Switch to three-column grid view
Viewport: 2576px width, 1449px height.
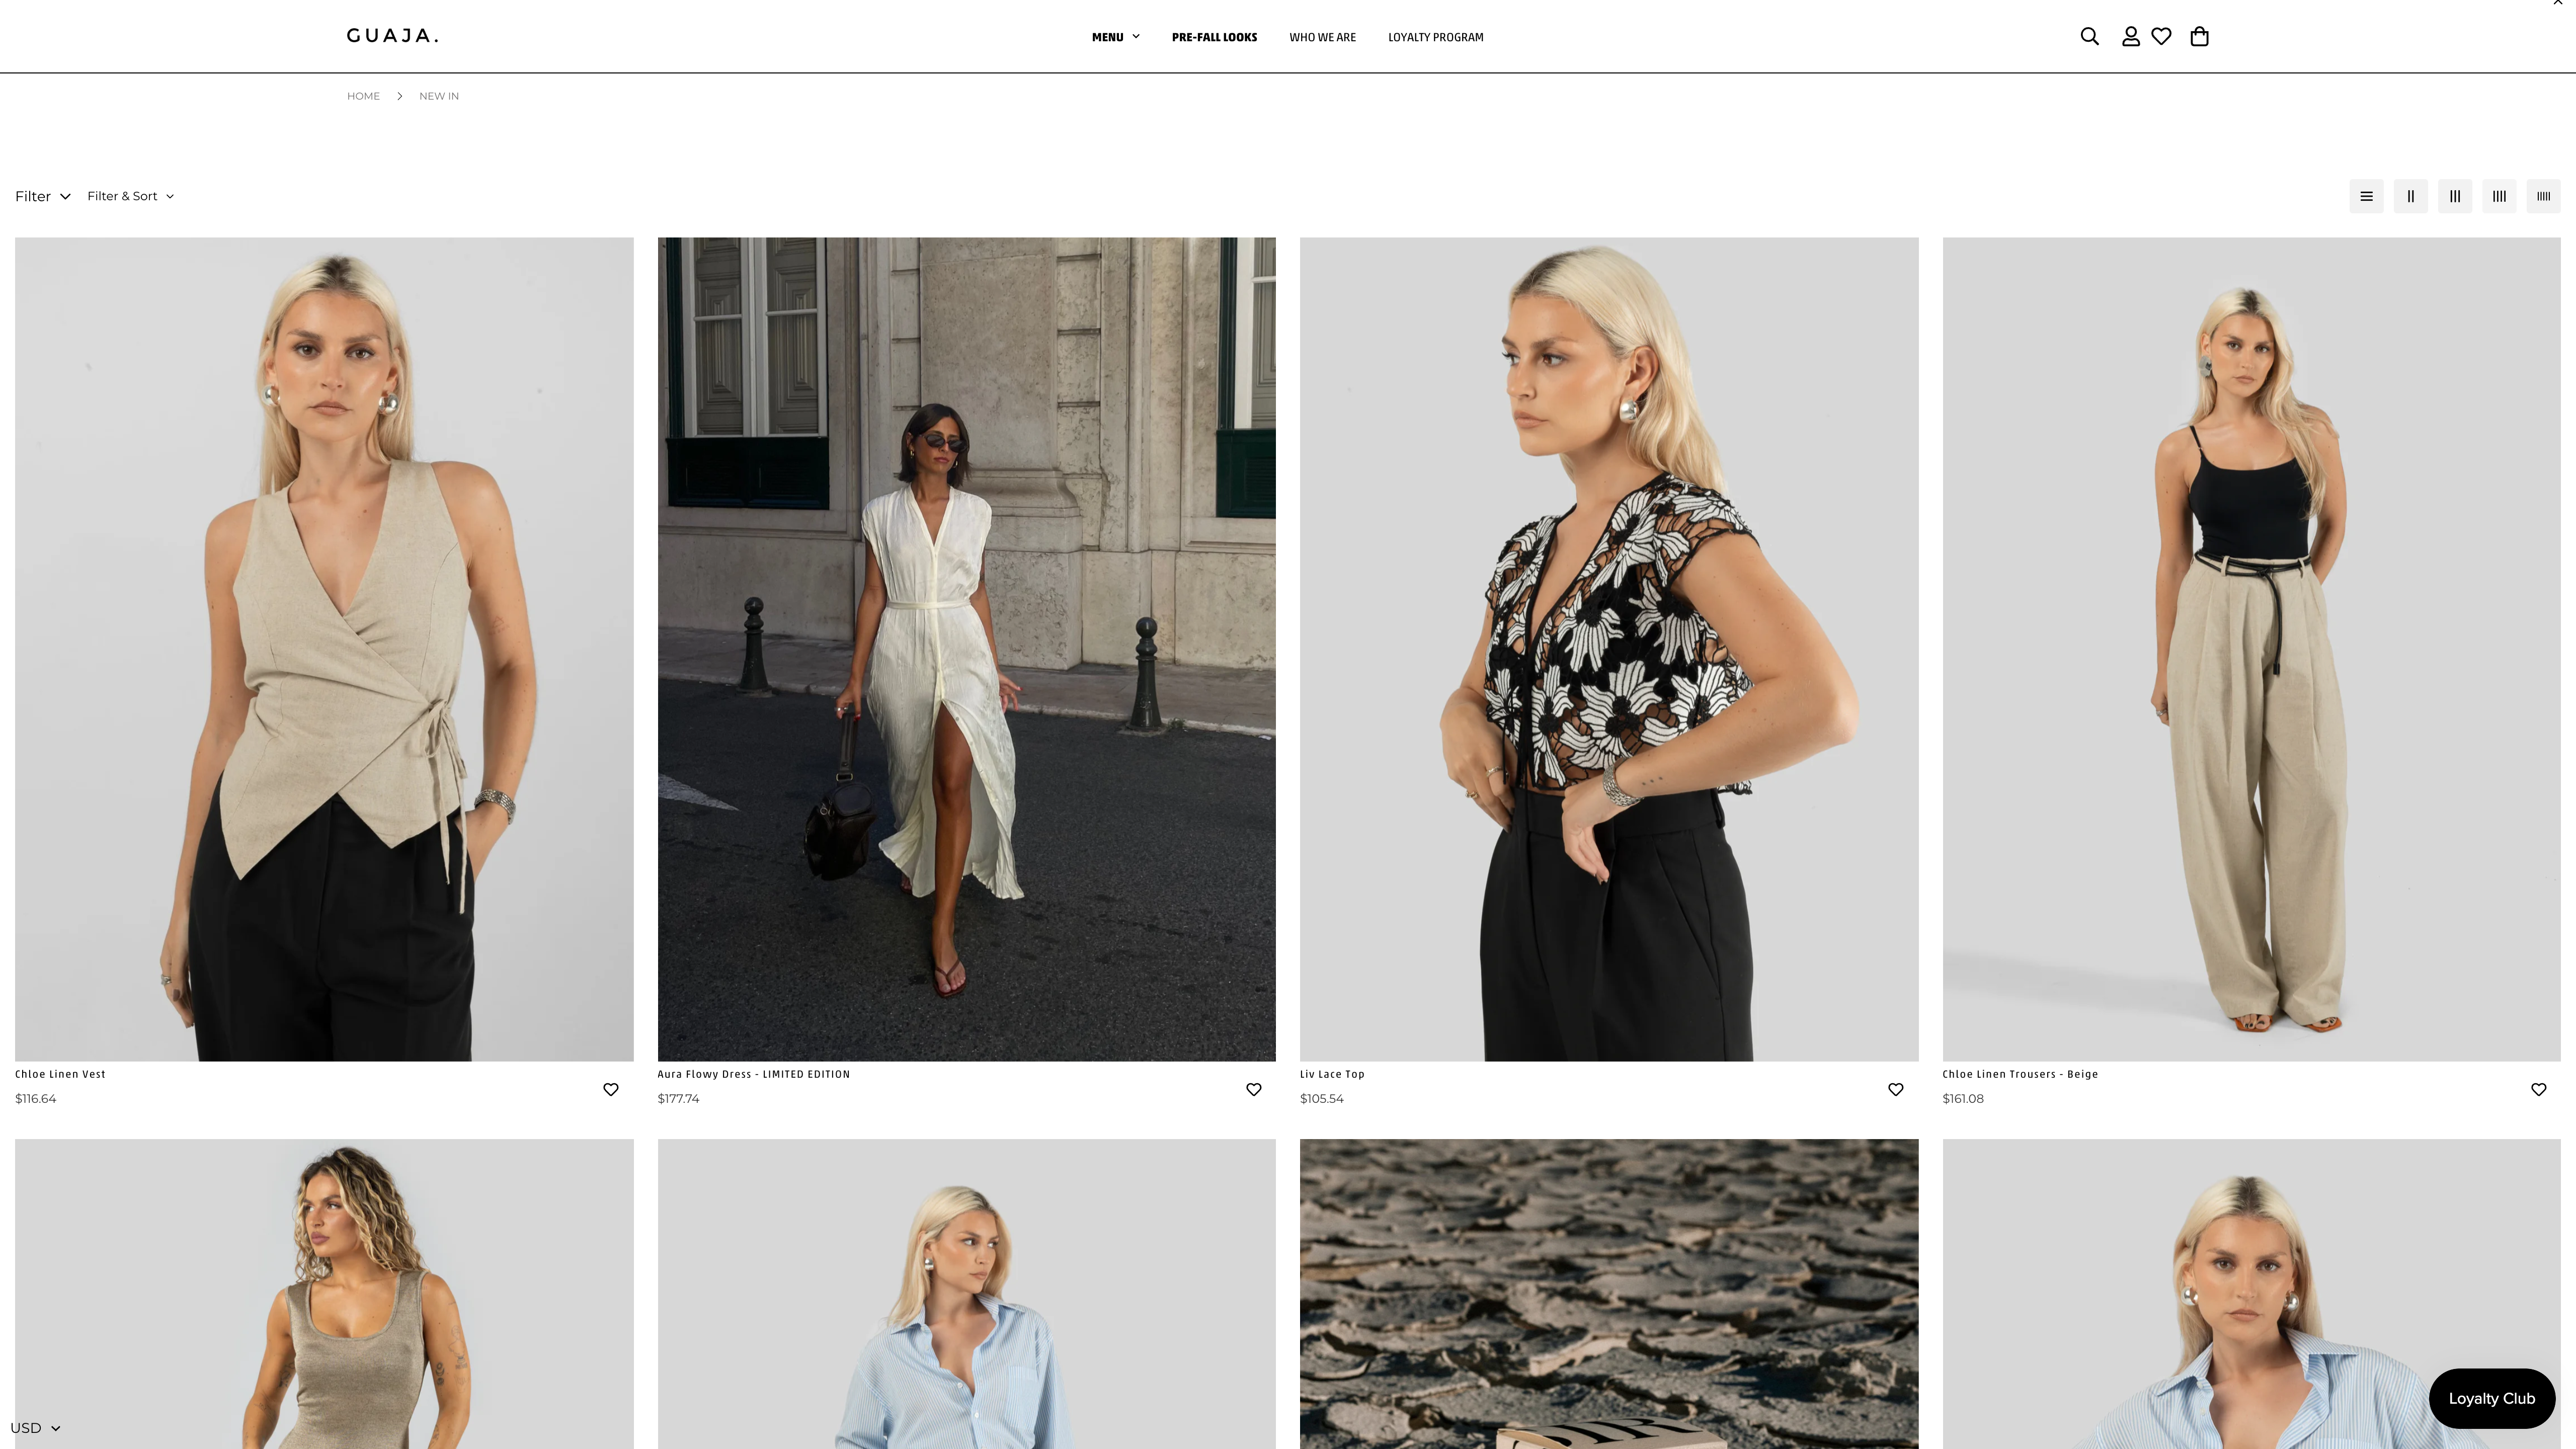2454,196
